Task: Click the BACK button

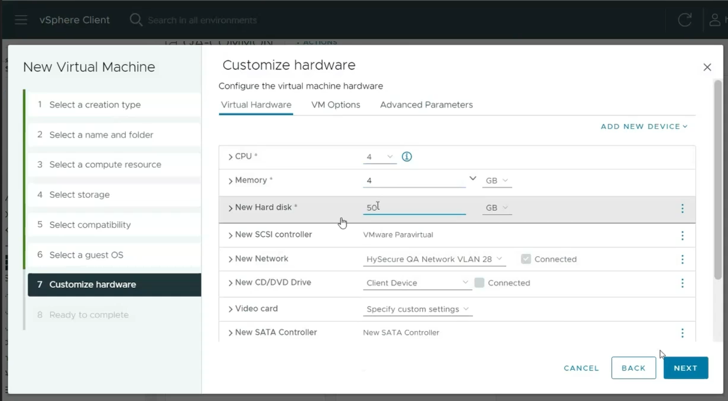Action: (634, 368)
